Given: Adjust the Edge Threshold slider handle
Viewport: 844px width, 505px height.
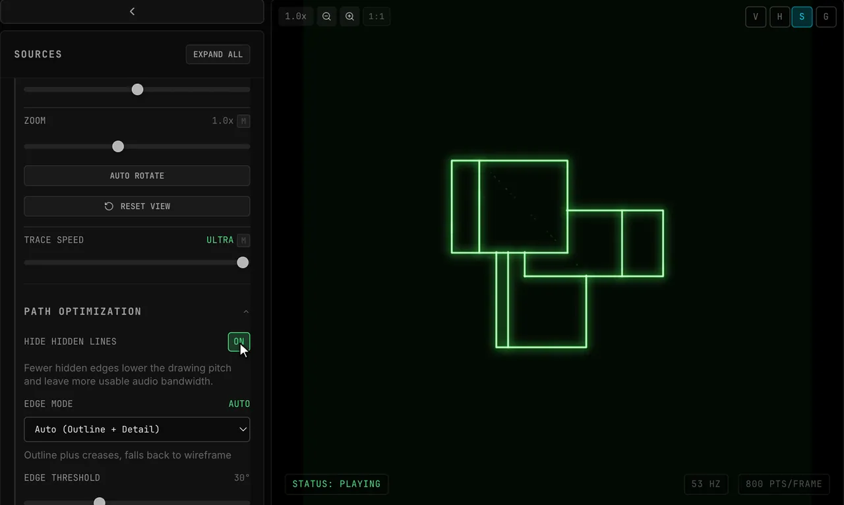Looking at the screenshot, I should pos(100,502).
